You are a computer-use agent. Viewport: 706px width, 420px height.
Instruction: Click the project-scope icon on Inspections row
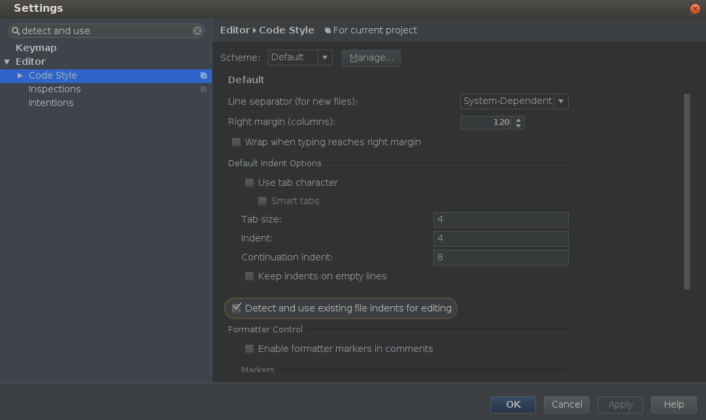203,89
